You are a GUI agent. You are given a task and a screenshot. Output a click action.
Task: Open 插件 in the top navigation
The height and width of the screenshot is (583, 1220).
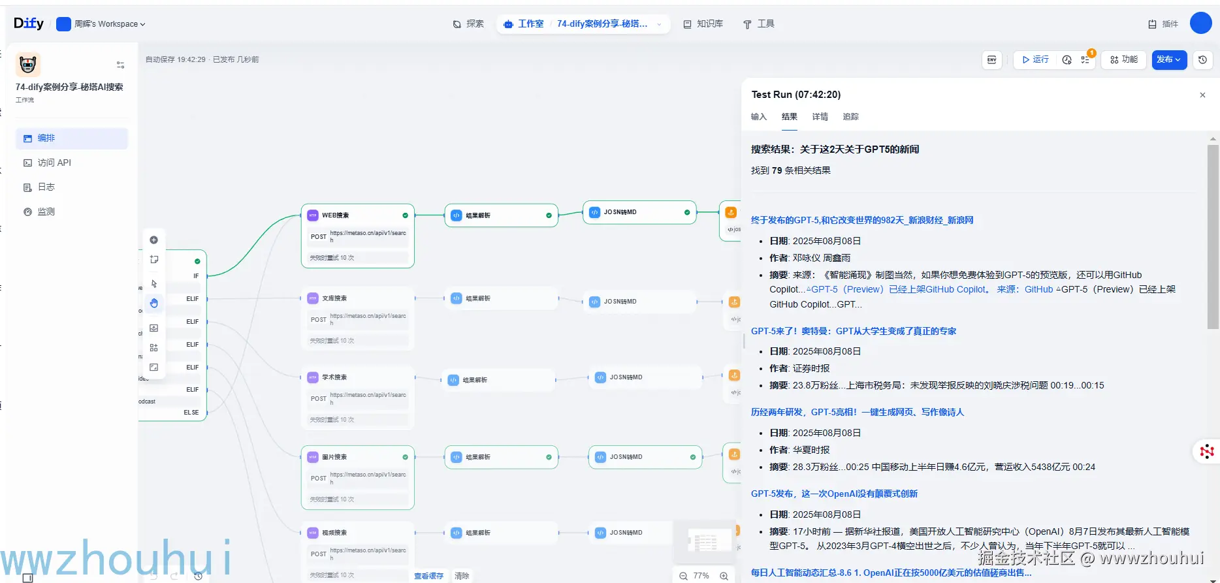(x=1163, y=24)
